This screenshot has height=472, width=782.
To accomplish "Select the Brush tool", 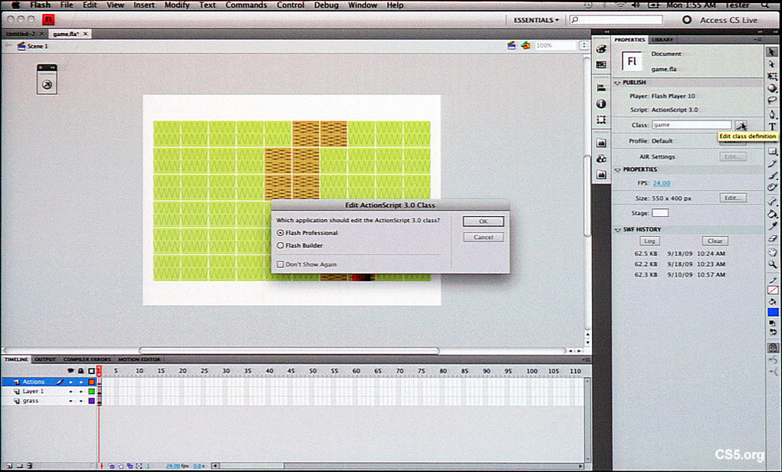I will pos(772,175).
